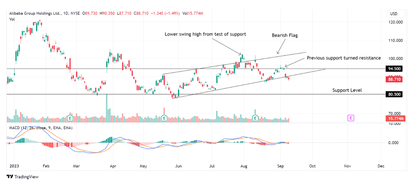Select the close value C88.710
This screenshot has height=185, width=415.
(x=141, y=13)
